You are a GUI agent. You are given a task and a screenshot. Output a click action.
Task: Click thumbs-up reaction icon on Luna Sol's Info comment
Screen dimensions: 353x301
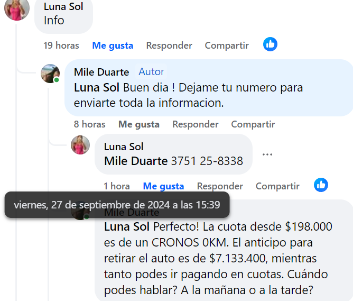point(270,44)
